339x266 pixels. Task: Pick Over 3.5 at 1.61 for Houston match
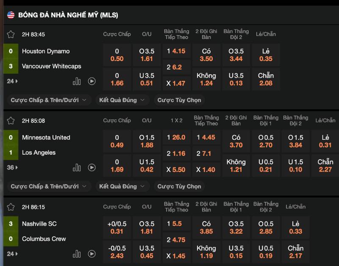click(x=147, y=55)
